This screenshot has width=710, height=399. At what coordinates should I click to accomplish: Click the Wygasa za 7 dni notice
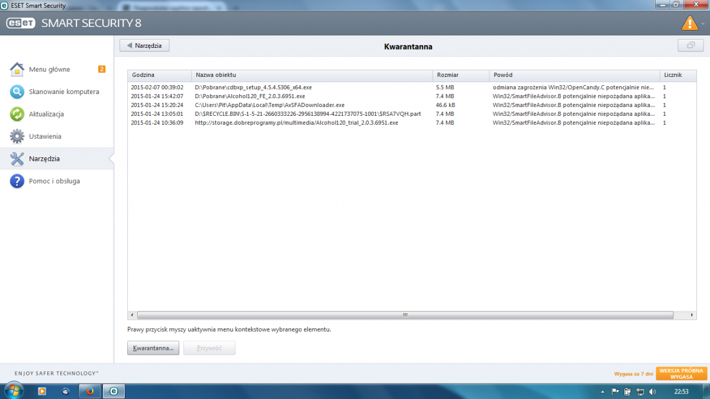634,374
